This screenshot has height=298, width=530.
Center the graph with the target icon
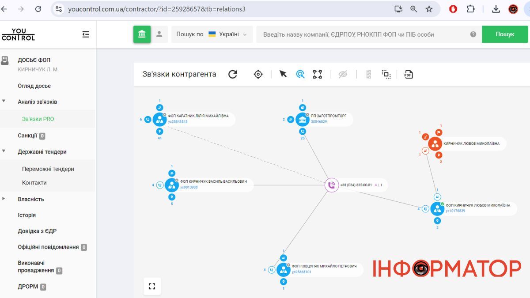(x=258, y=74)
